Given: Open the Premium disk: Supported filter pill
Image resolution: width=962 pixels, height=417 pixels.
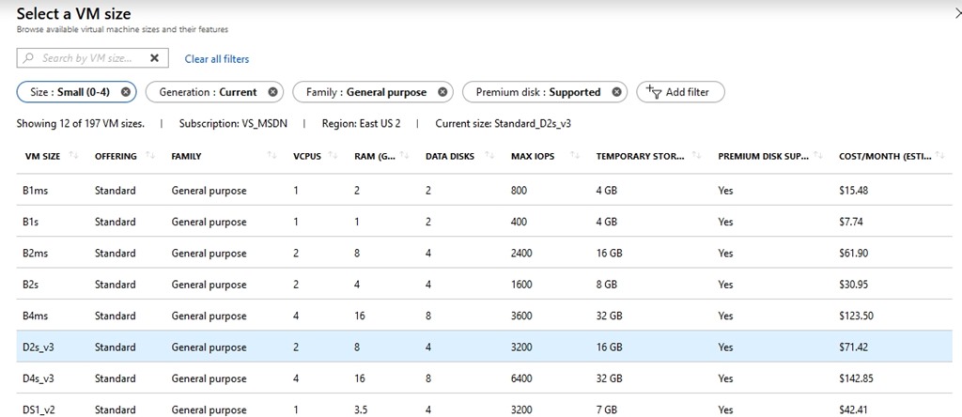Looking at the screenshot, I should tap(537, 92).
